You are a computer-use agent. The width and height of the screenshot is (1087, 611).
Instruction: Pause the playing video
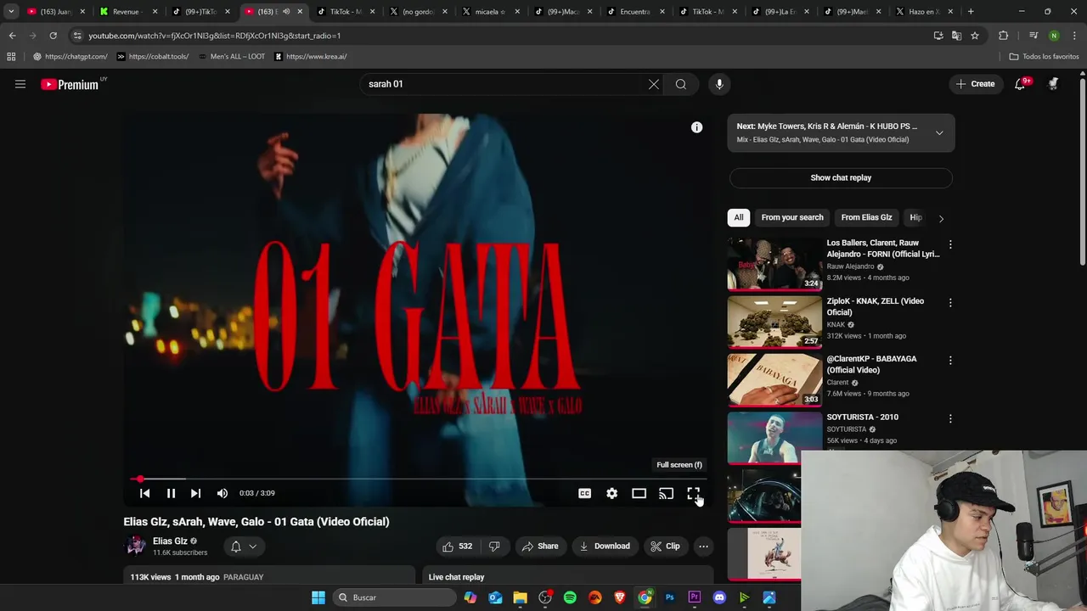(x=171, y=493)
